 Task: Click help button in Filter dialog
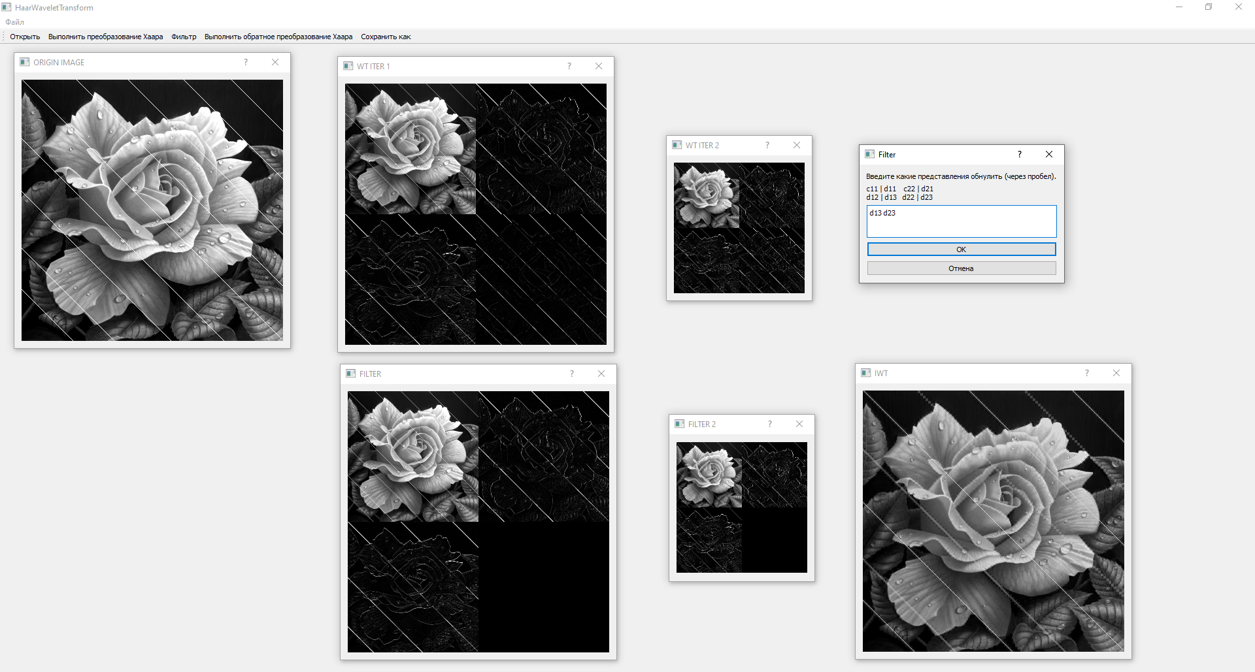(1020, 154)
